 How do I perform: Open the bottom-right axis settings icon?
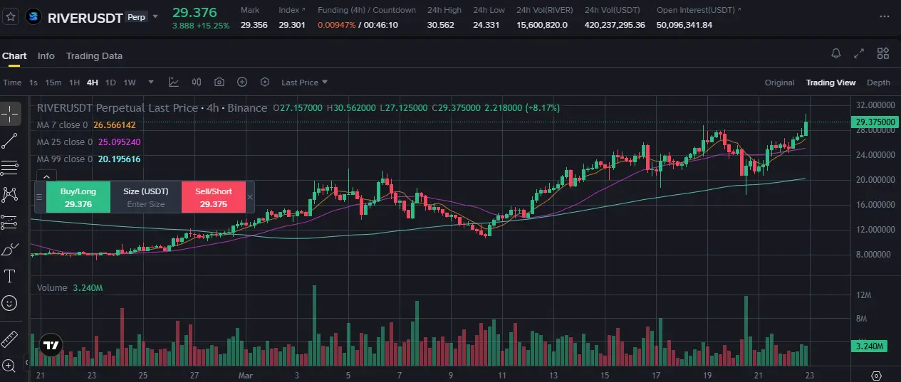click(x=877, y=375)
